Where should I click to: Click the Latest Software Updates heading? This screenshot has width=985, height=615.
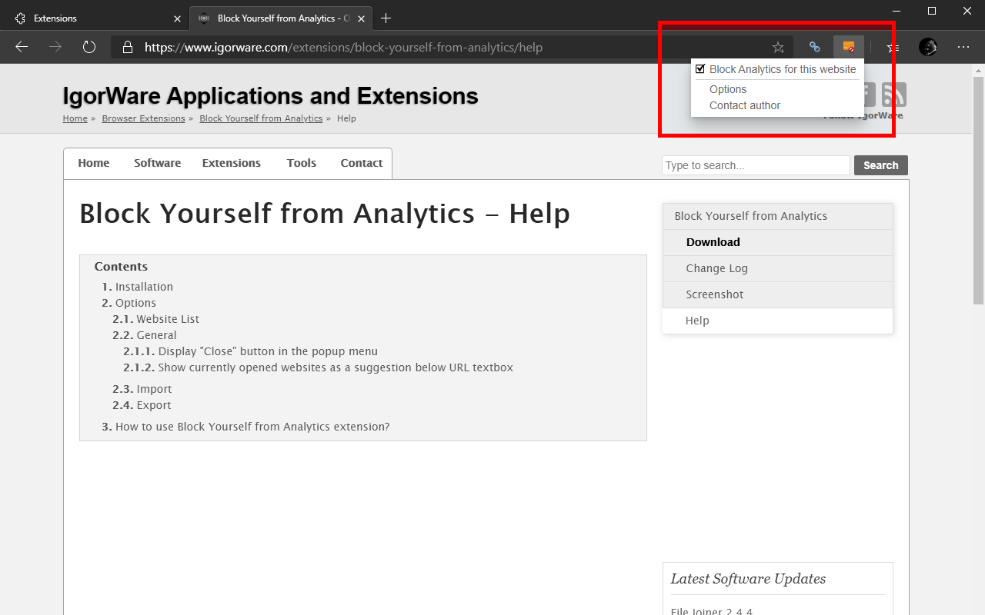748,579
